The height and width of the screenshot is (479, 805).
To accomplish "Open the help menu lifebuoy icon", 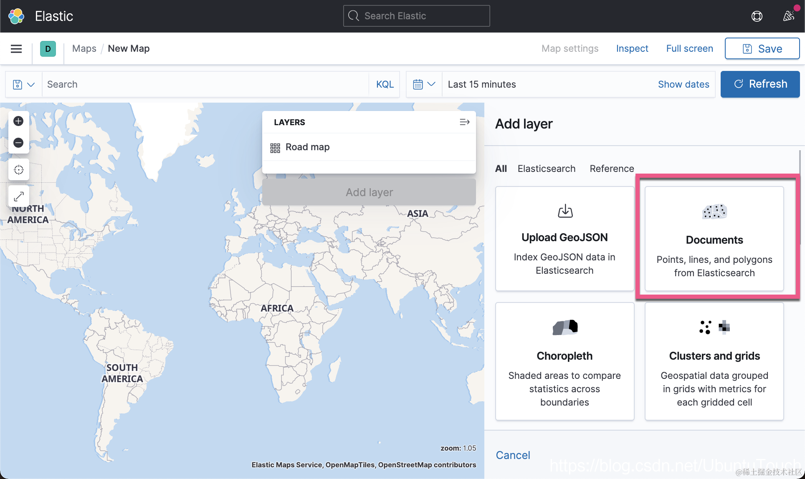I will tap(757, 16).
